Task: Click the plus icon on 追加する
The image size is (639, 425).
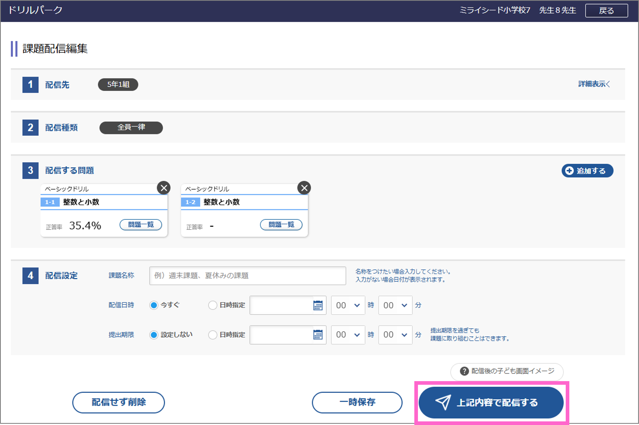Action: pyautogui.click(x=569, y=171)
